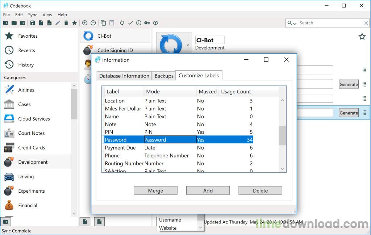Screen dimensions: 371x235
Task: Click the magnifier search options dropdown
Action: point(292,23)
